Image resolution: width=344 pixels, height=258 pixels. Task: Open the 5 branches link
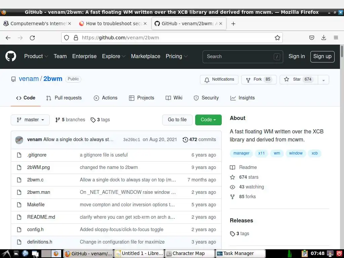coord(70,120)
